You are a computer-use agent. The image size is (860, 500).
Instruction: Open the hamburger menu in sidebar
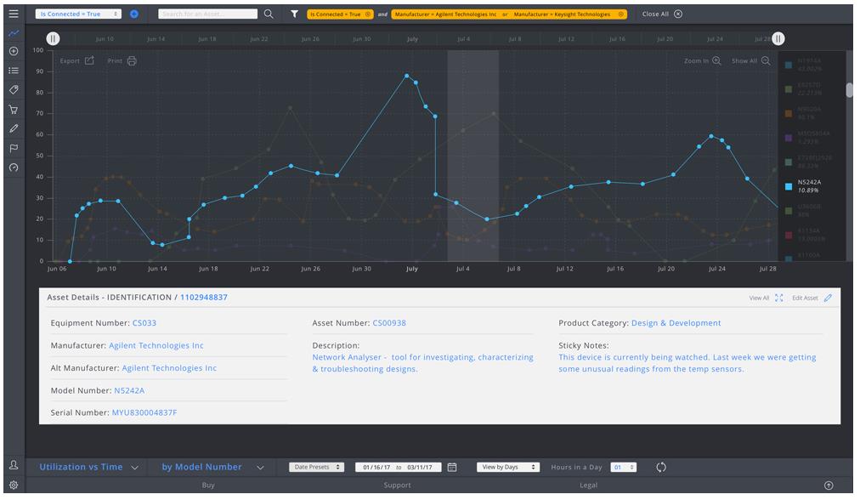14,14
